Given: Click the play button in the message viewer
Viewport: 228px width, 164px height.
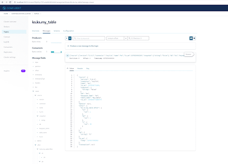Looking at the screenshot, I should (67, 38).
